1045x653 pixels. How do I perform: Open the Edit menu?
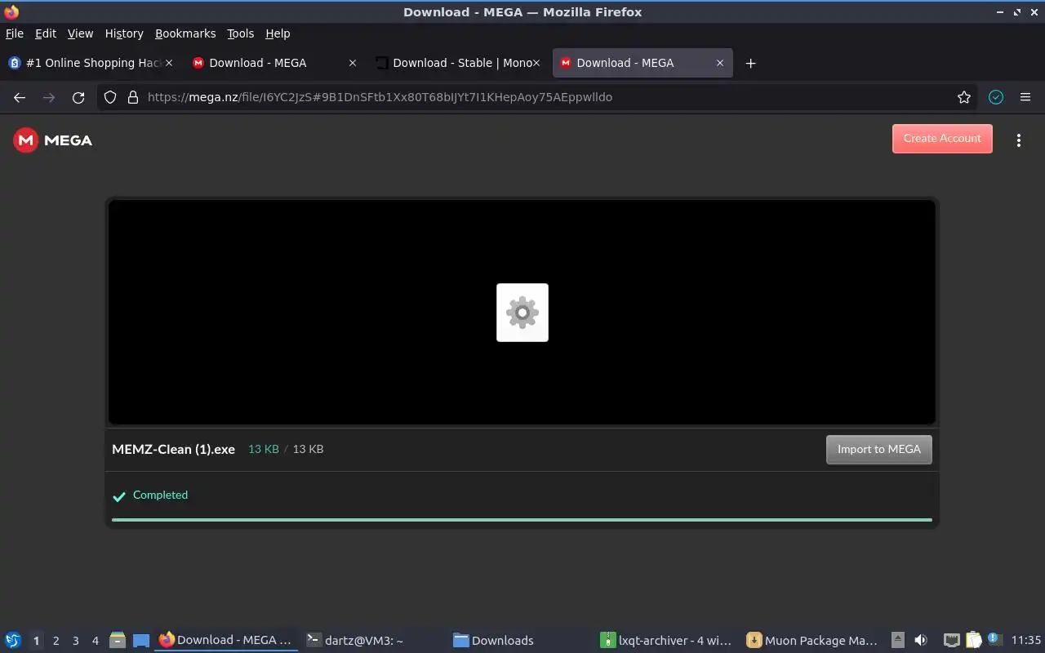coord(45,33)
